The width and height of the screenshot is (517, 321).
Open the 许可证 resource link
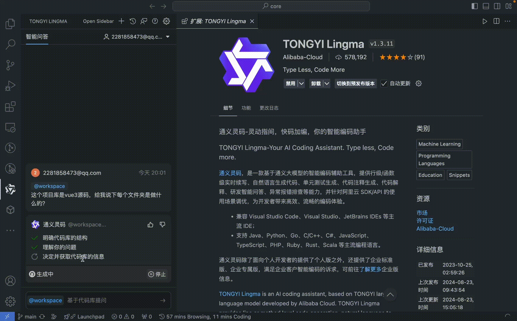coord(425,221)
